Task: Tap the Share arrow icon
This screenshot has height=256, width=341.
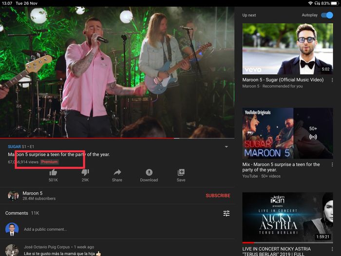Action: pos(117,173)
